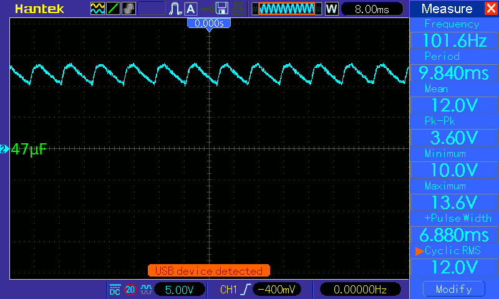Click the 'USB device detected' notification

click(209, 271)
